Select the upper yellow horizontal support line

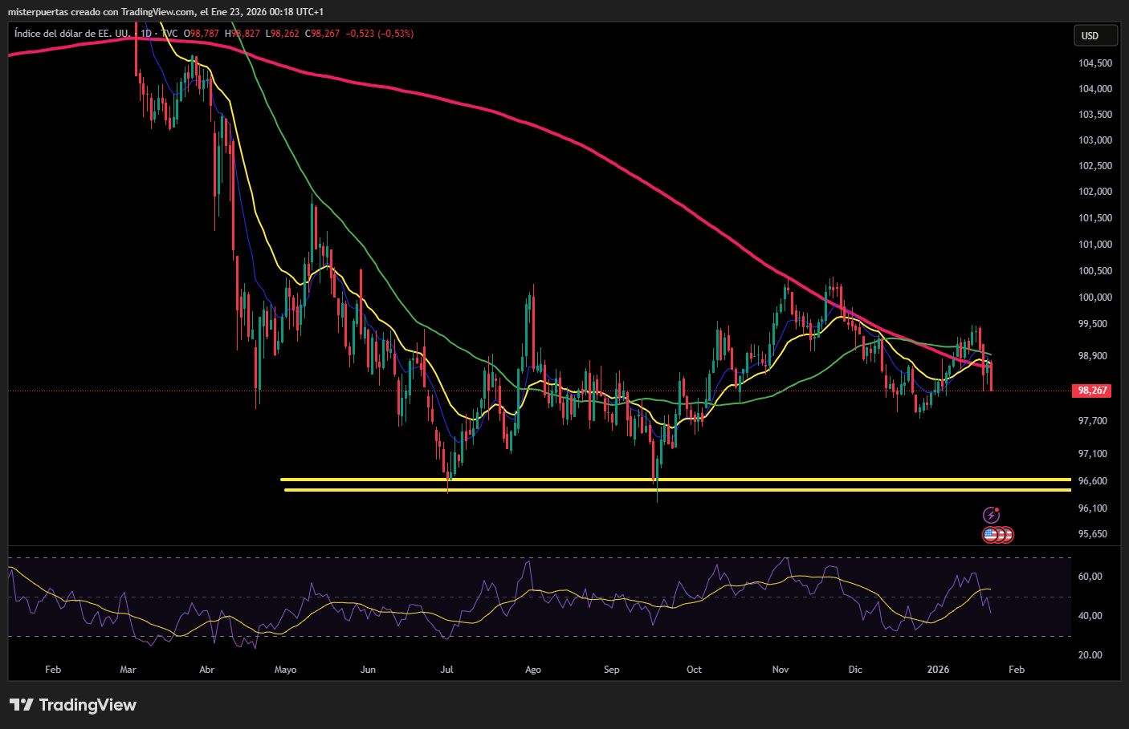tap(675, 480)
